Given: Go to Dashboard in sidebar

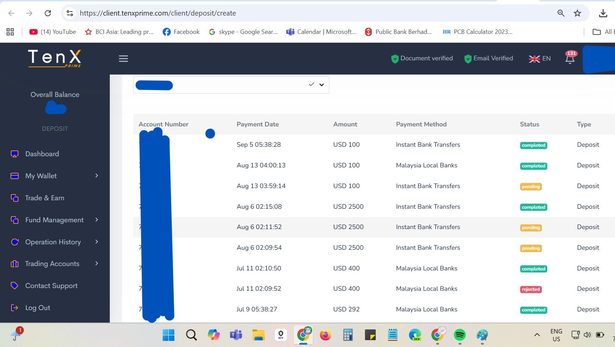Looking at the screenshot, I should click(x=42, y=154).
